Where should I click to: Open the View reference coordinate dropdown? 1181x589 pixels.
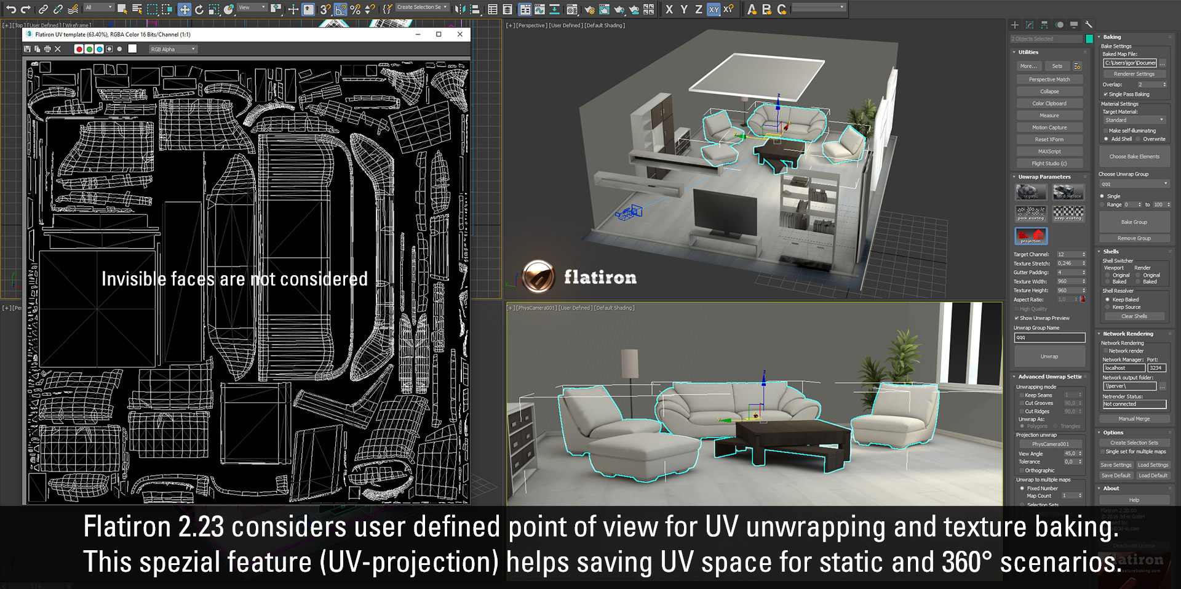pyautogui.click(x=252, y=7)
